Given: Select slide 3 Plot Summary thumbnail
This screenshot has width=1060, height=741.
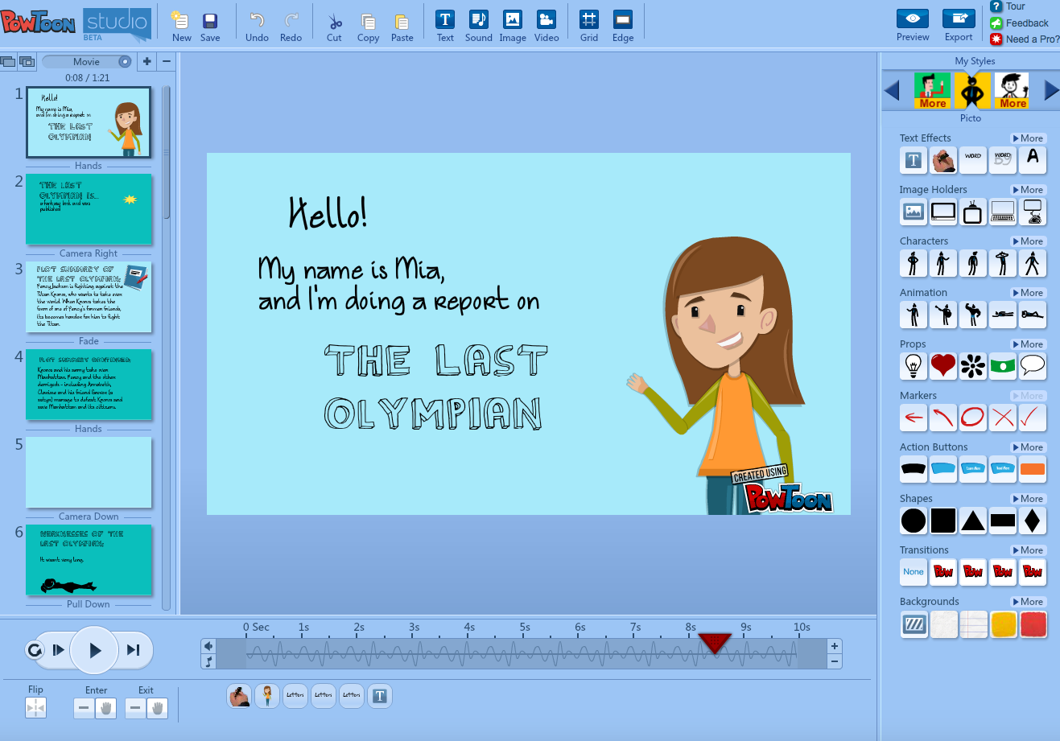Looking at the screenshot, I should [x=89, y=297].
